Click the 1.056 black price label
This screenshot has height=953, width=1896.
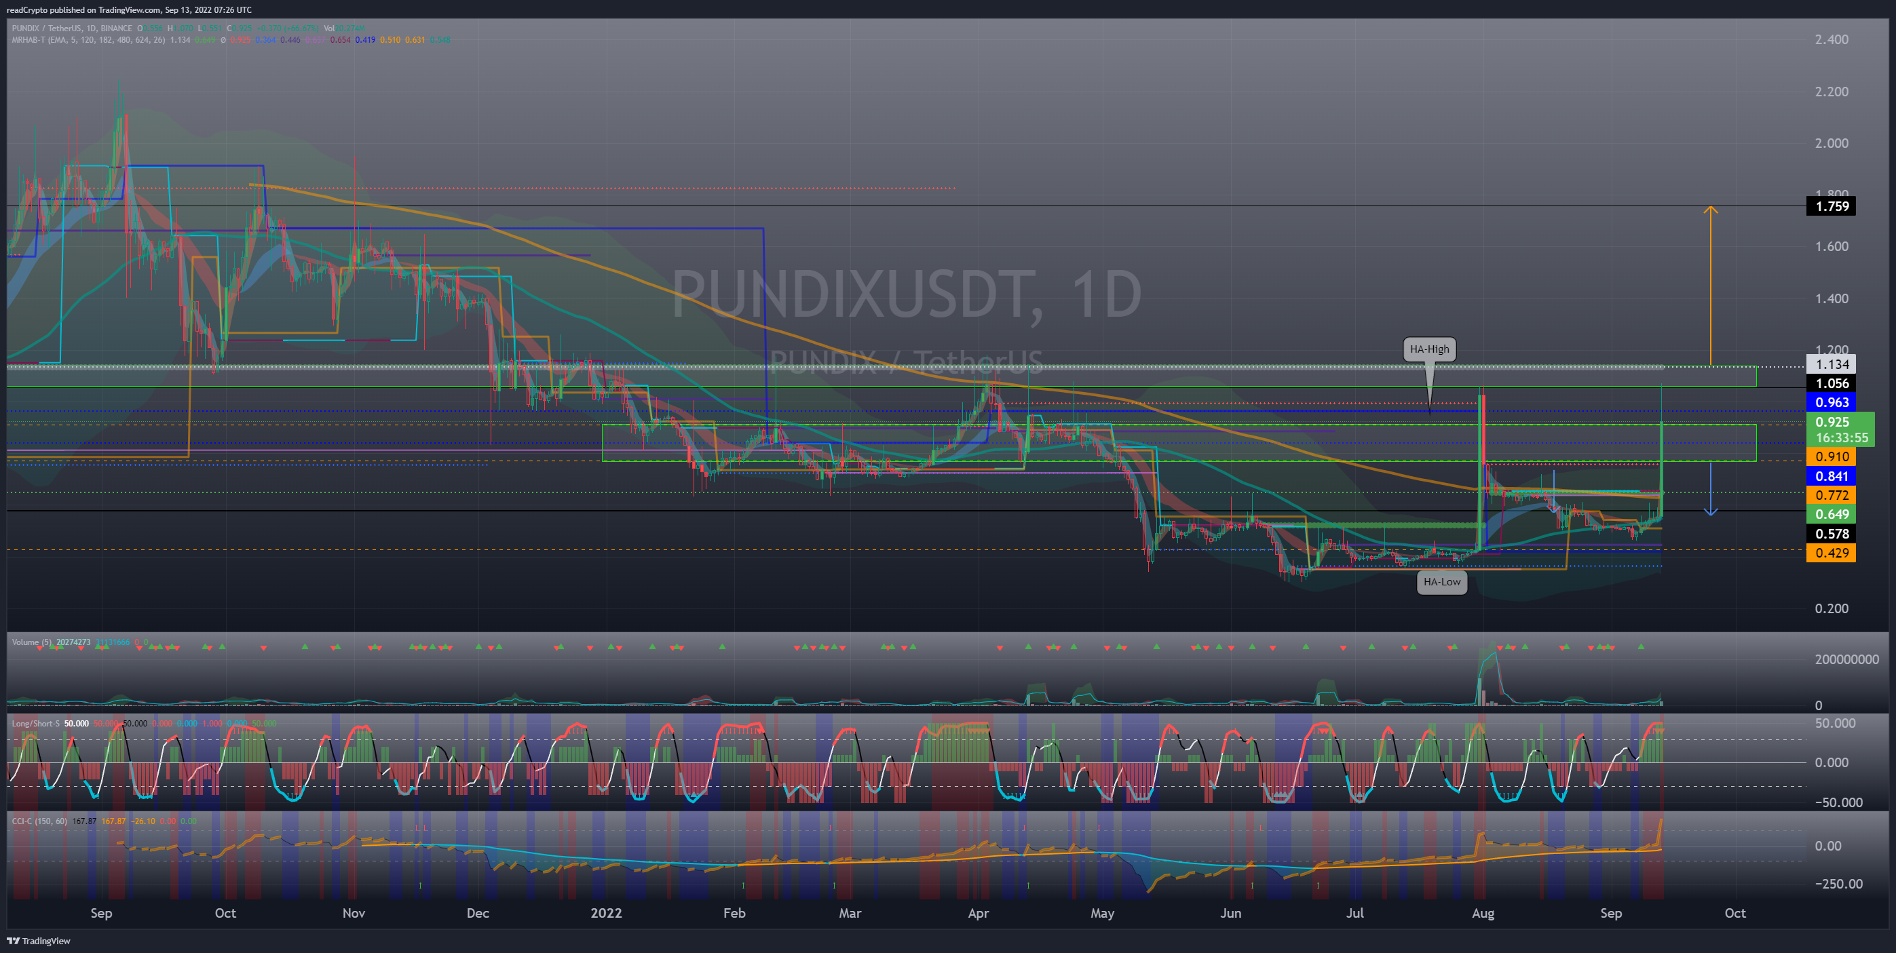(1830, 383)
